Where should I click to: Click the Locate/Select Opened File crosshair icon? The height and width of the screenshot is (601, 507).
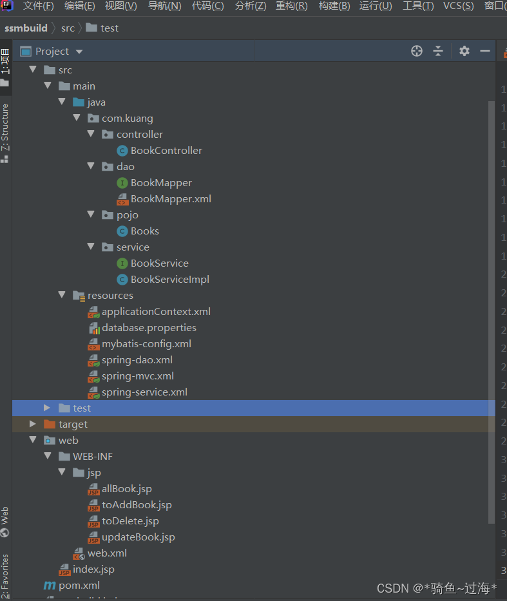[x=417, y=51]
